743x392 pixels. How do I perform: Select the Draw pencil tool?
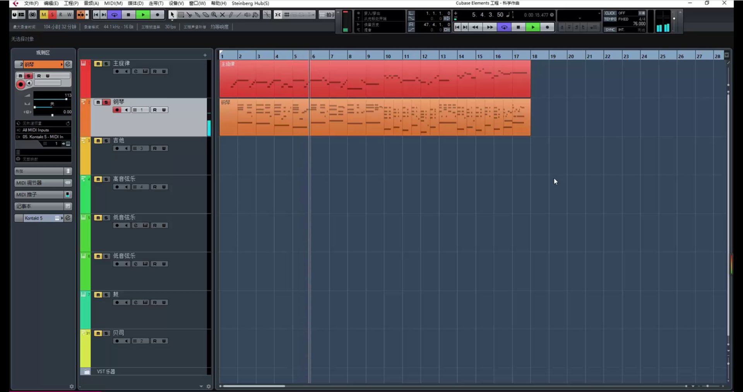pyautogui.click(x=231, y=15)
